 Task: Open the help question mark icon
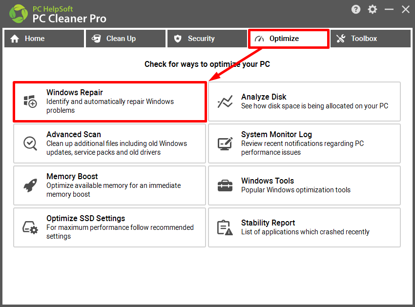[x=356, y=10]
